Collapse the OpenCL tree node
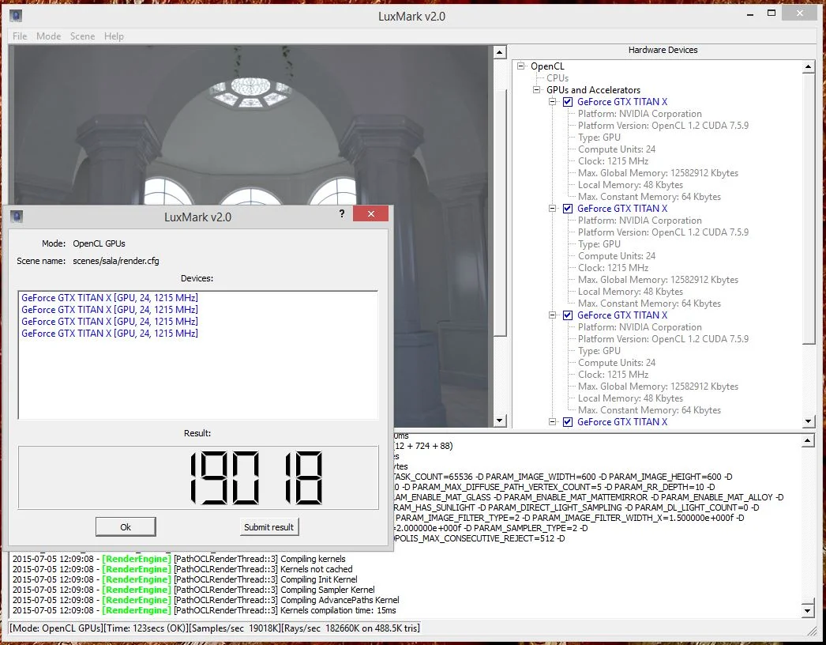This screenshot has height=645, width=826. click(521, 66)
